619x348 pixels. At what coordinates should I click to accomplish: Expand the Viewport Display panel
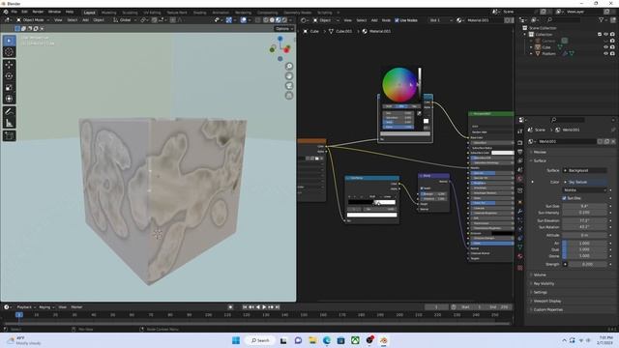coord(546,301)
